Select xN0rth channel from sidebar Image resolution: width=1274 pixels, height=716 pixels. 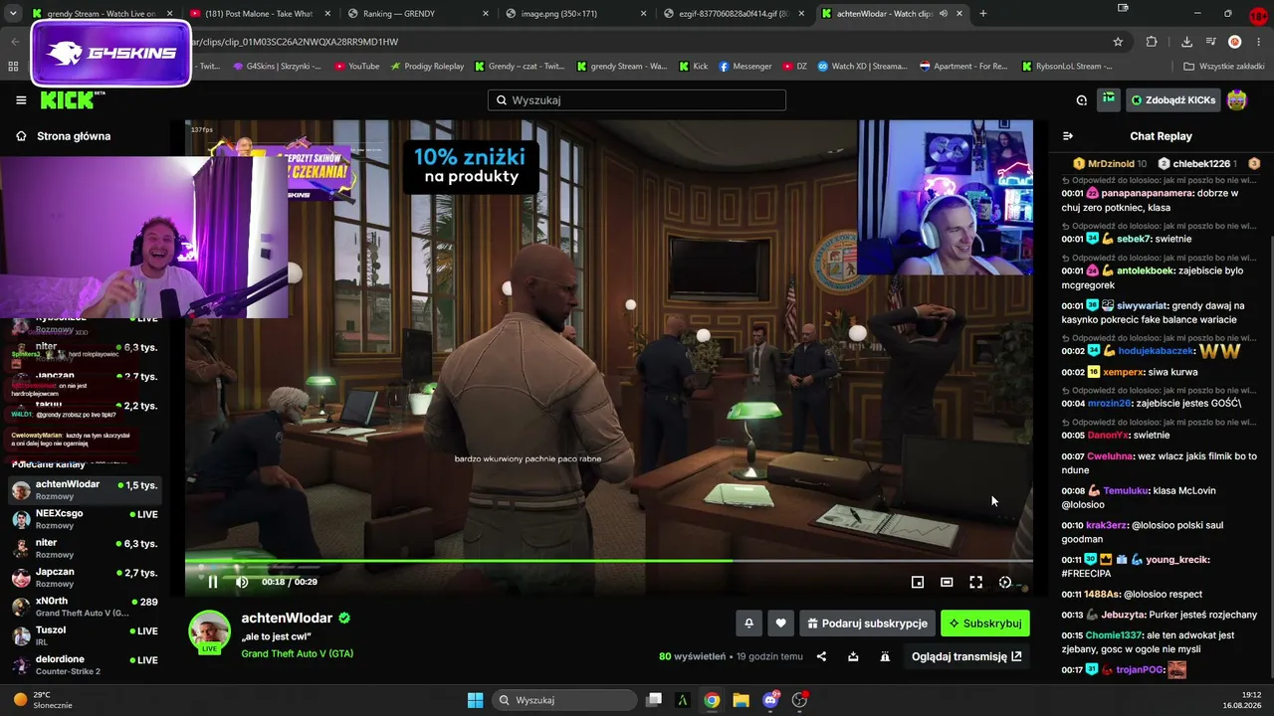tap(85, 607)
